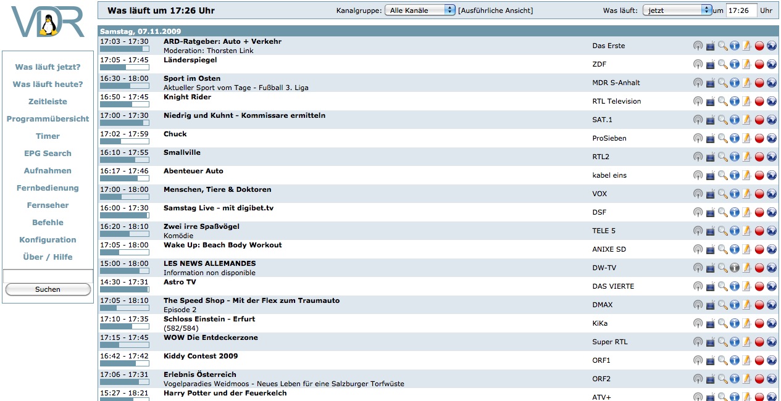
Task: Click title 'Harry Potter und der Feuerkelch'
Action: pos(225,393)
